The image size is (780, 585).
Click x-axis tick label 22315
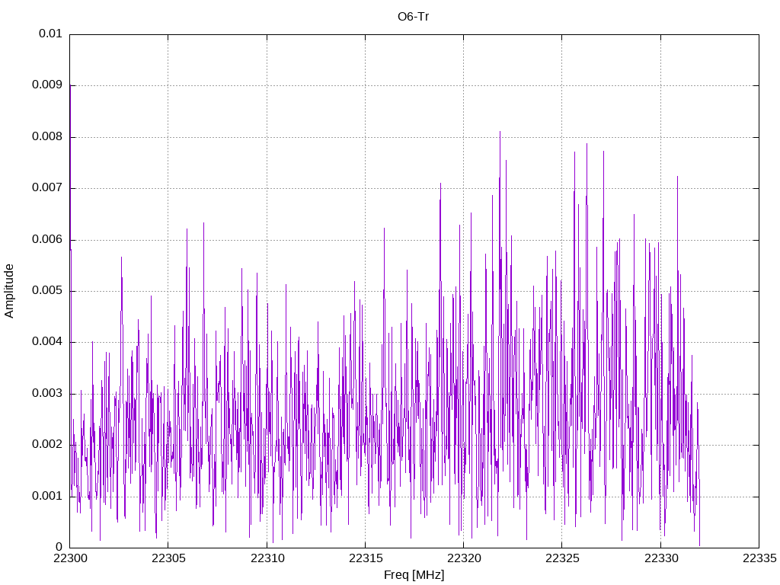pos(365,558)
